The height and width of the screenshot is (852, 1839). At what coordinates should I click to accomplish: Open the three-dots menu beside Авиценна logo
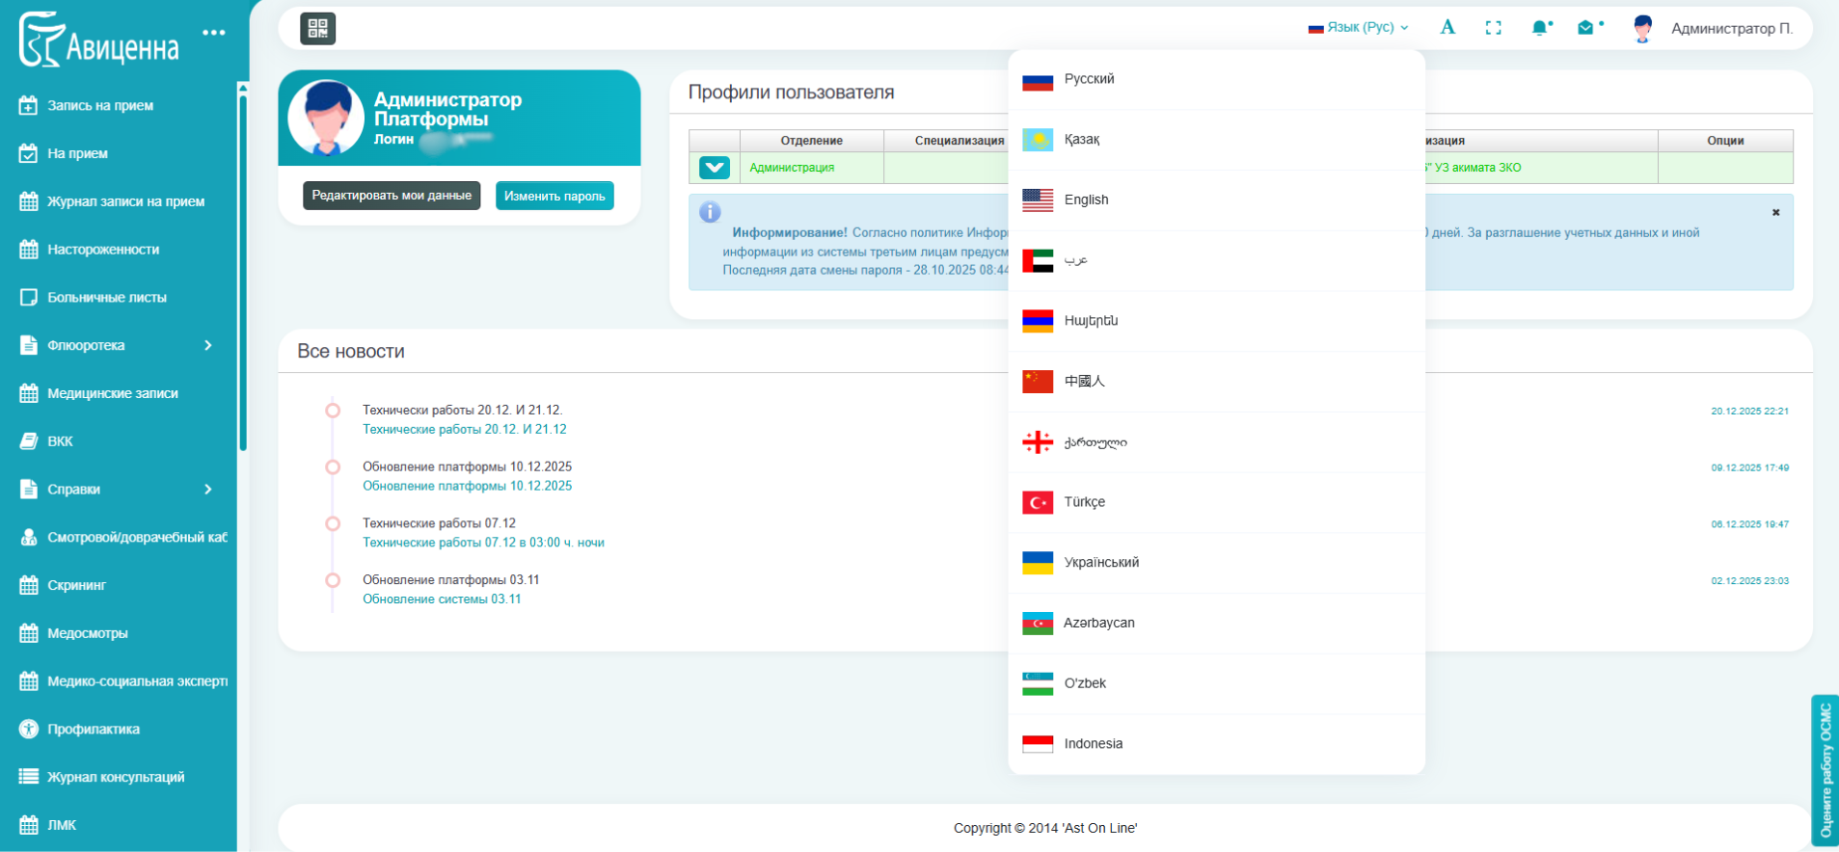click(x=214, y=33)
